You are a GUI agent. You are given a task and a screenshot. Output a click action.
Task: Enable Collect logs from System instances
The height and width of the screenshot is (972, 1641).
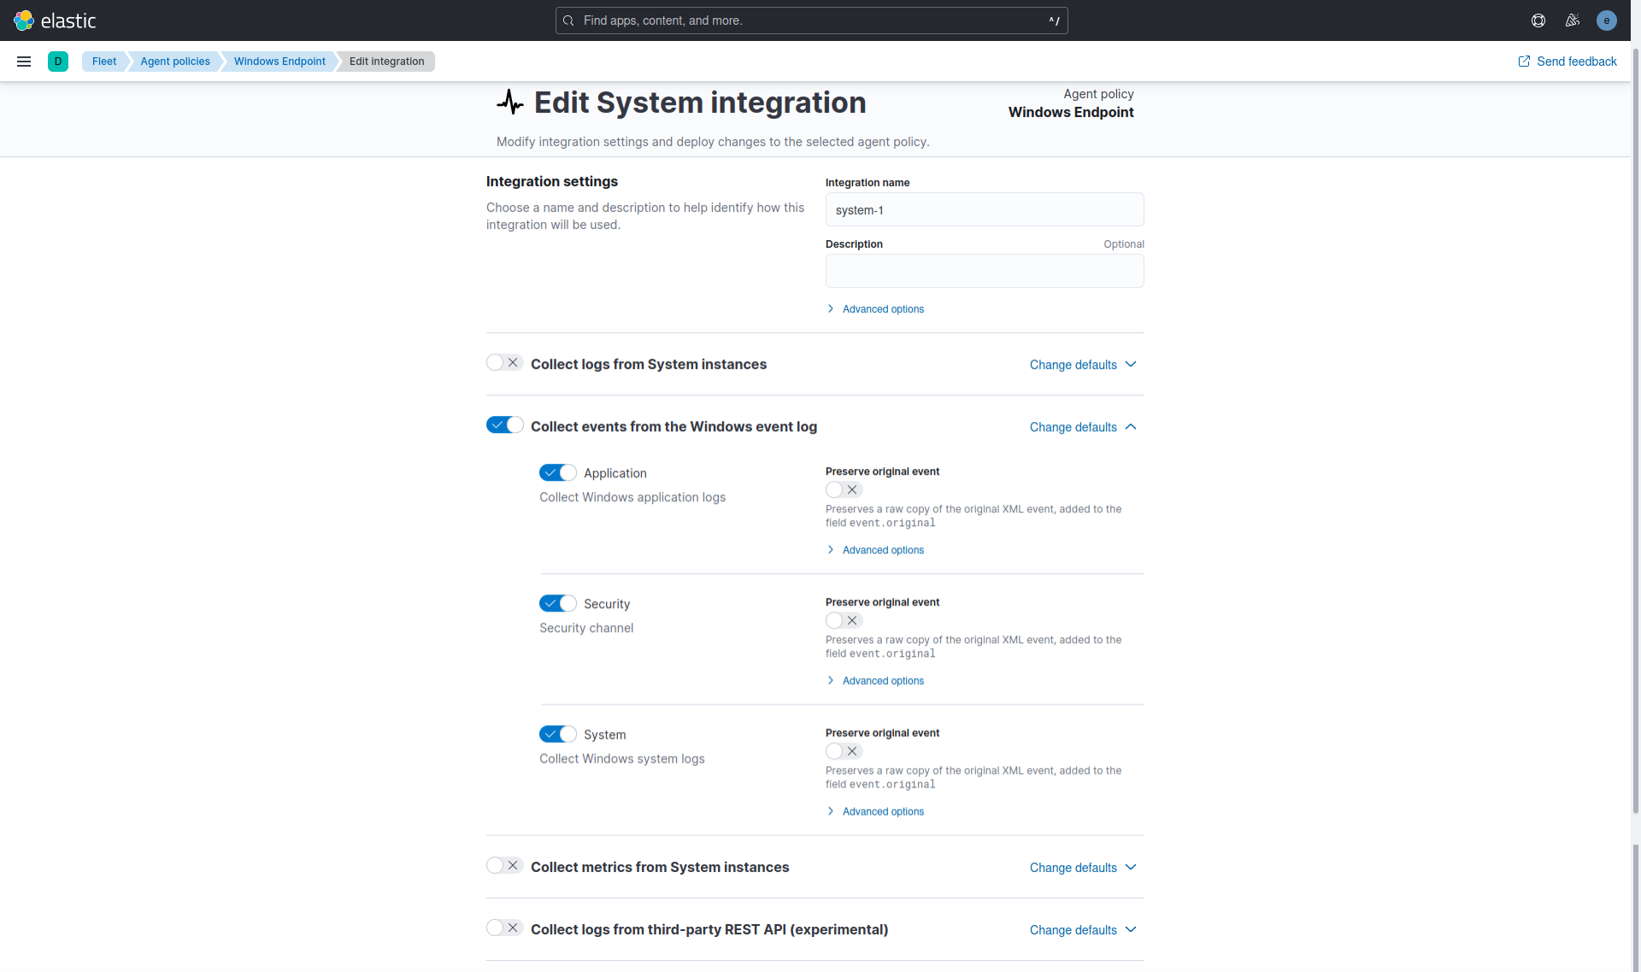click(504, 363)
